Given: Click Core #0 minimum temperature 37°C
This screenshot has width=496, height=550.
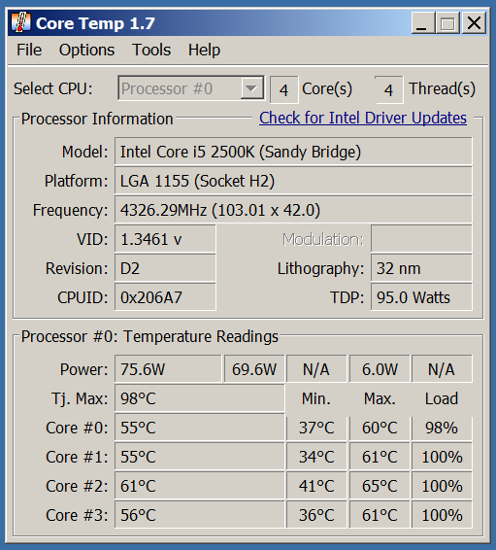Looking at the screenshot, I should 316,428.
